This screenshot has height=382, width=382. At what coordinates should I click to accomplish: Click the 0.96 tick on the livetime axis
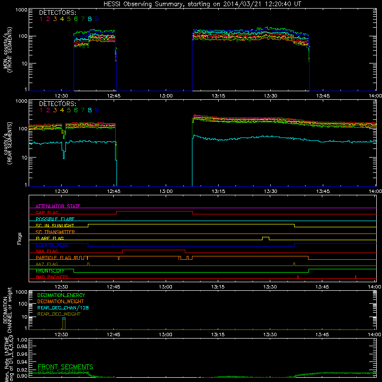click(22, 354)
